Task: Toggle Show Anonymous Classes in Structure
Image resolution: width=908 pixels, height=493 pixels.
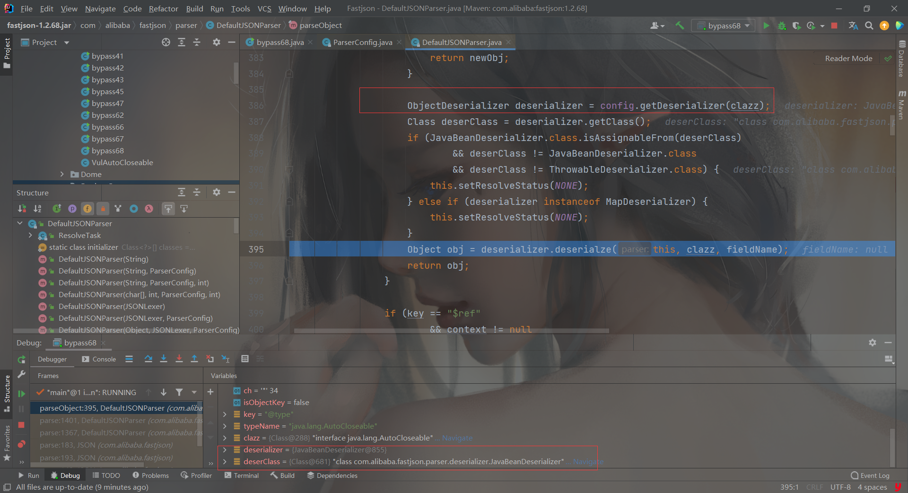Action: tap(134, 209)
